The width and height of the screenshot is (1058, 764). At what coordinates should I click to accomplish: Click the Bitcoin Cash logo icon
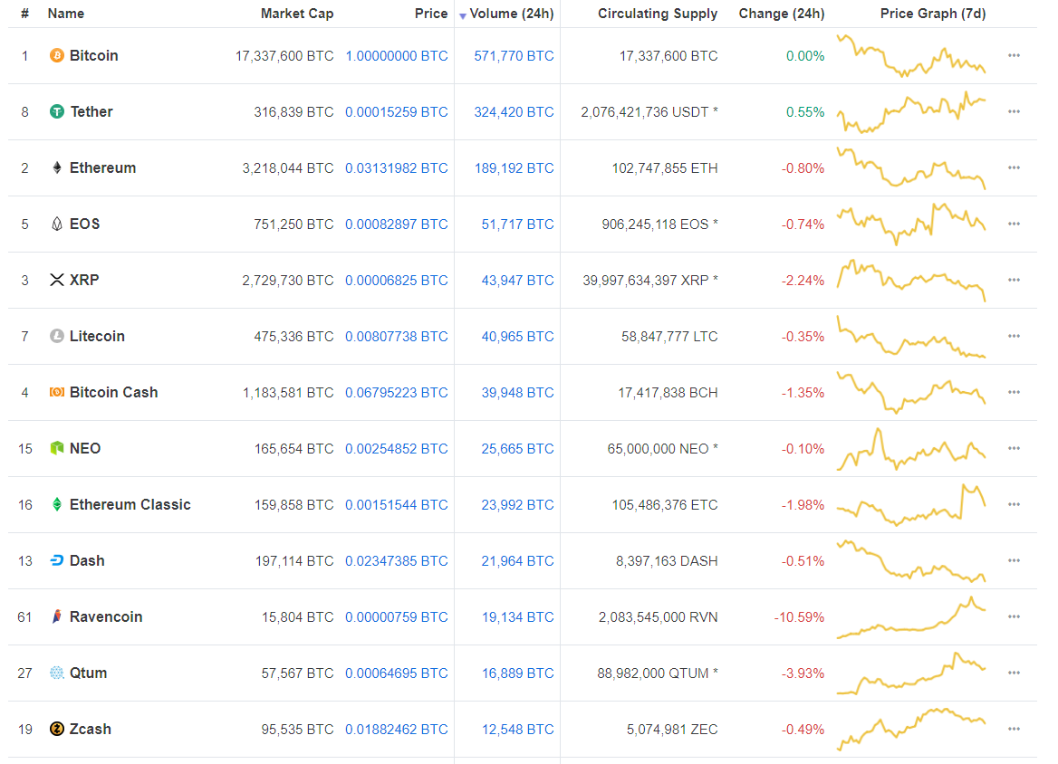pos(57,392)
